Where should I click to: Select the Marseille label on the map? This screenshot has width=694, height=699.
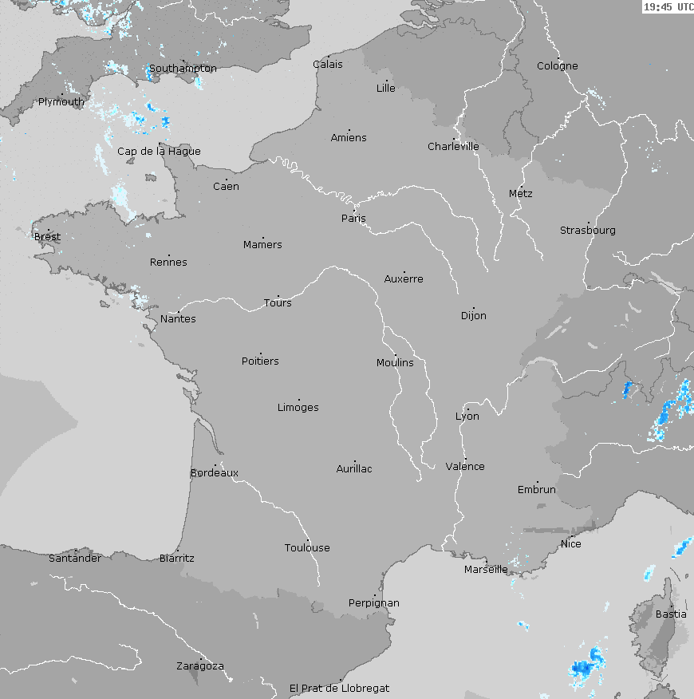coord(485,569)
